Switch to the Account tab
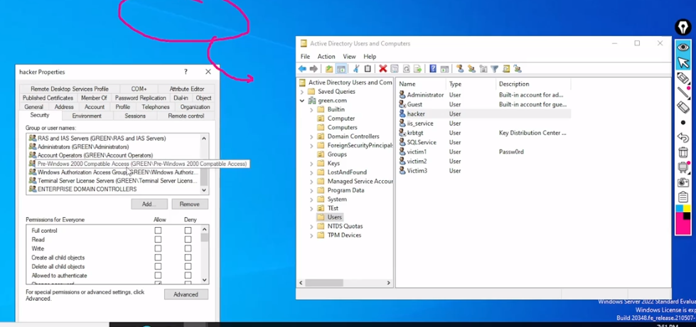This screenshot has height=327, width=696. pos(95,107)
